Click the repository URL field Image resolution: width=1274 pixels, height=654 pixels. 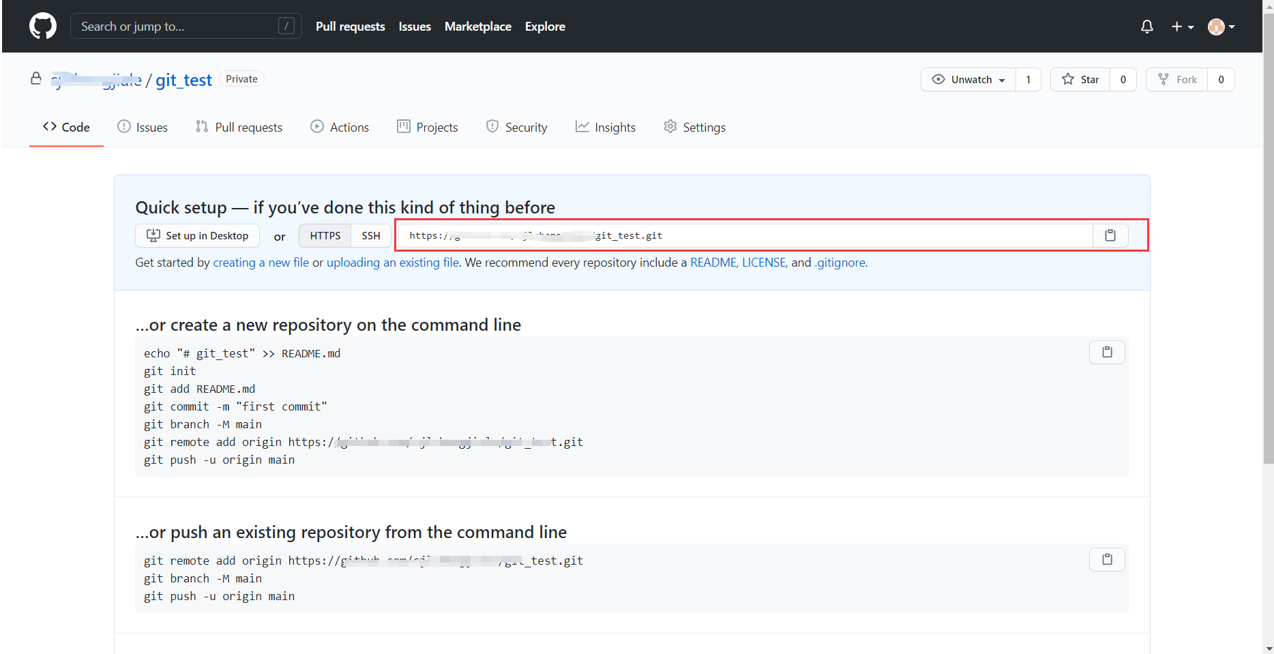coord(745,235)
